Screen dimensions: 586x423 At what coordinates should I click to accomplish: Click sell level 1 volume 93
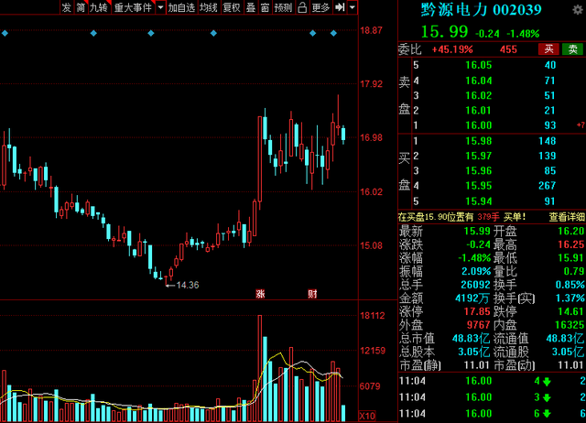(x=549, y=125)
